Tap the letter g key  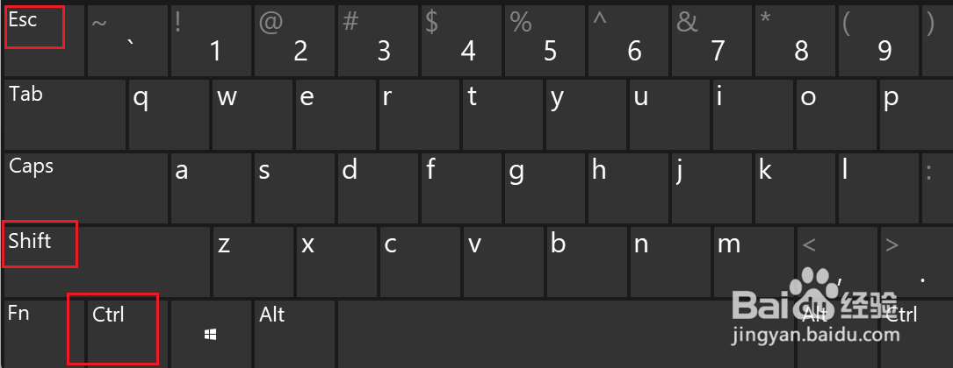(x=545, y=188)
